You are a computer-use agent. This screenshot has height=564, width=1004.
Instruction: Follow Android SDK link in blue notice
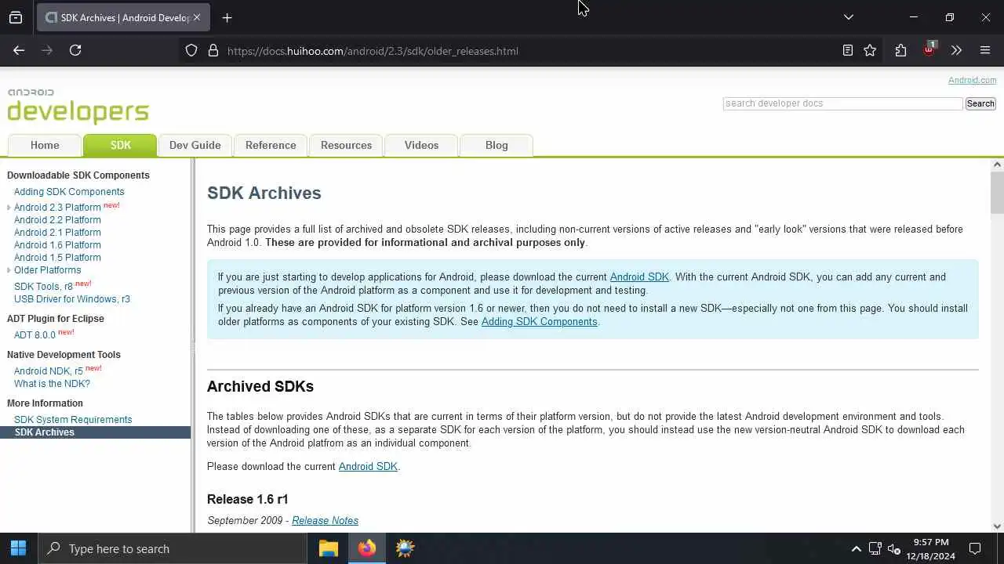coord(639,277)
